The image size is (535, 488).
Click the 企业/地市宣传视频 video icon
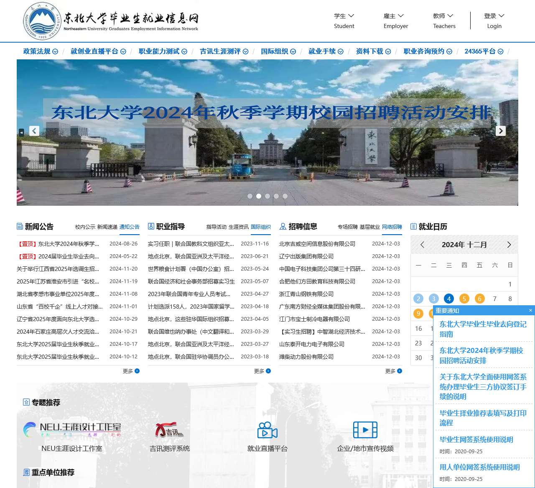point(365,431)
